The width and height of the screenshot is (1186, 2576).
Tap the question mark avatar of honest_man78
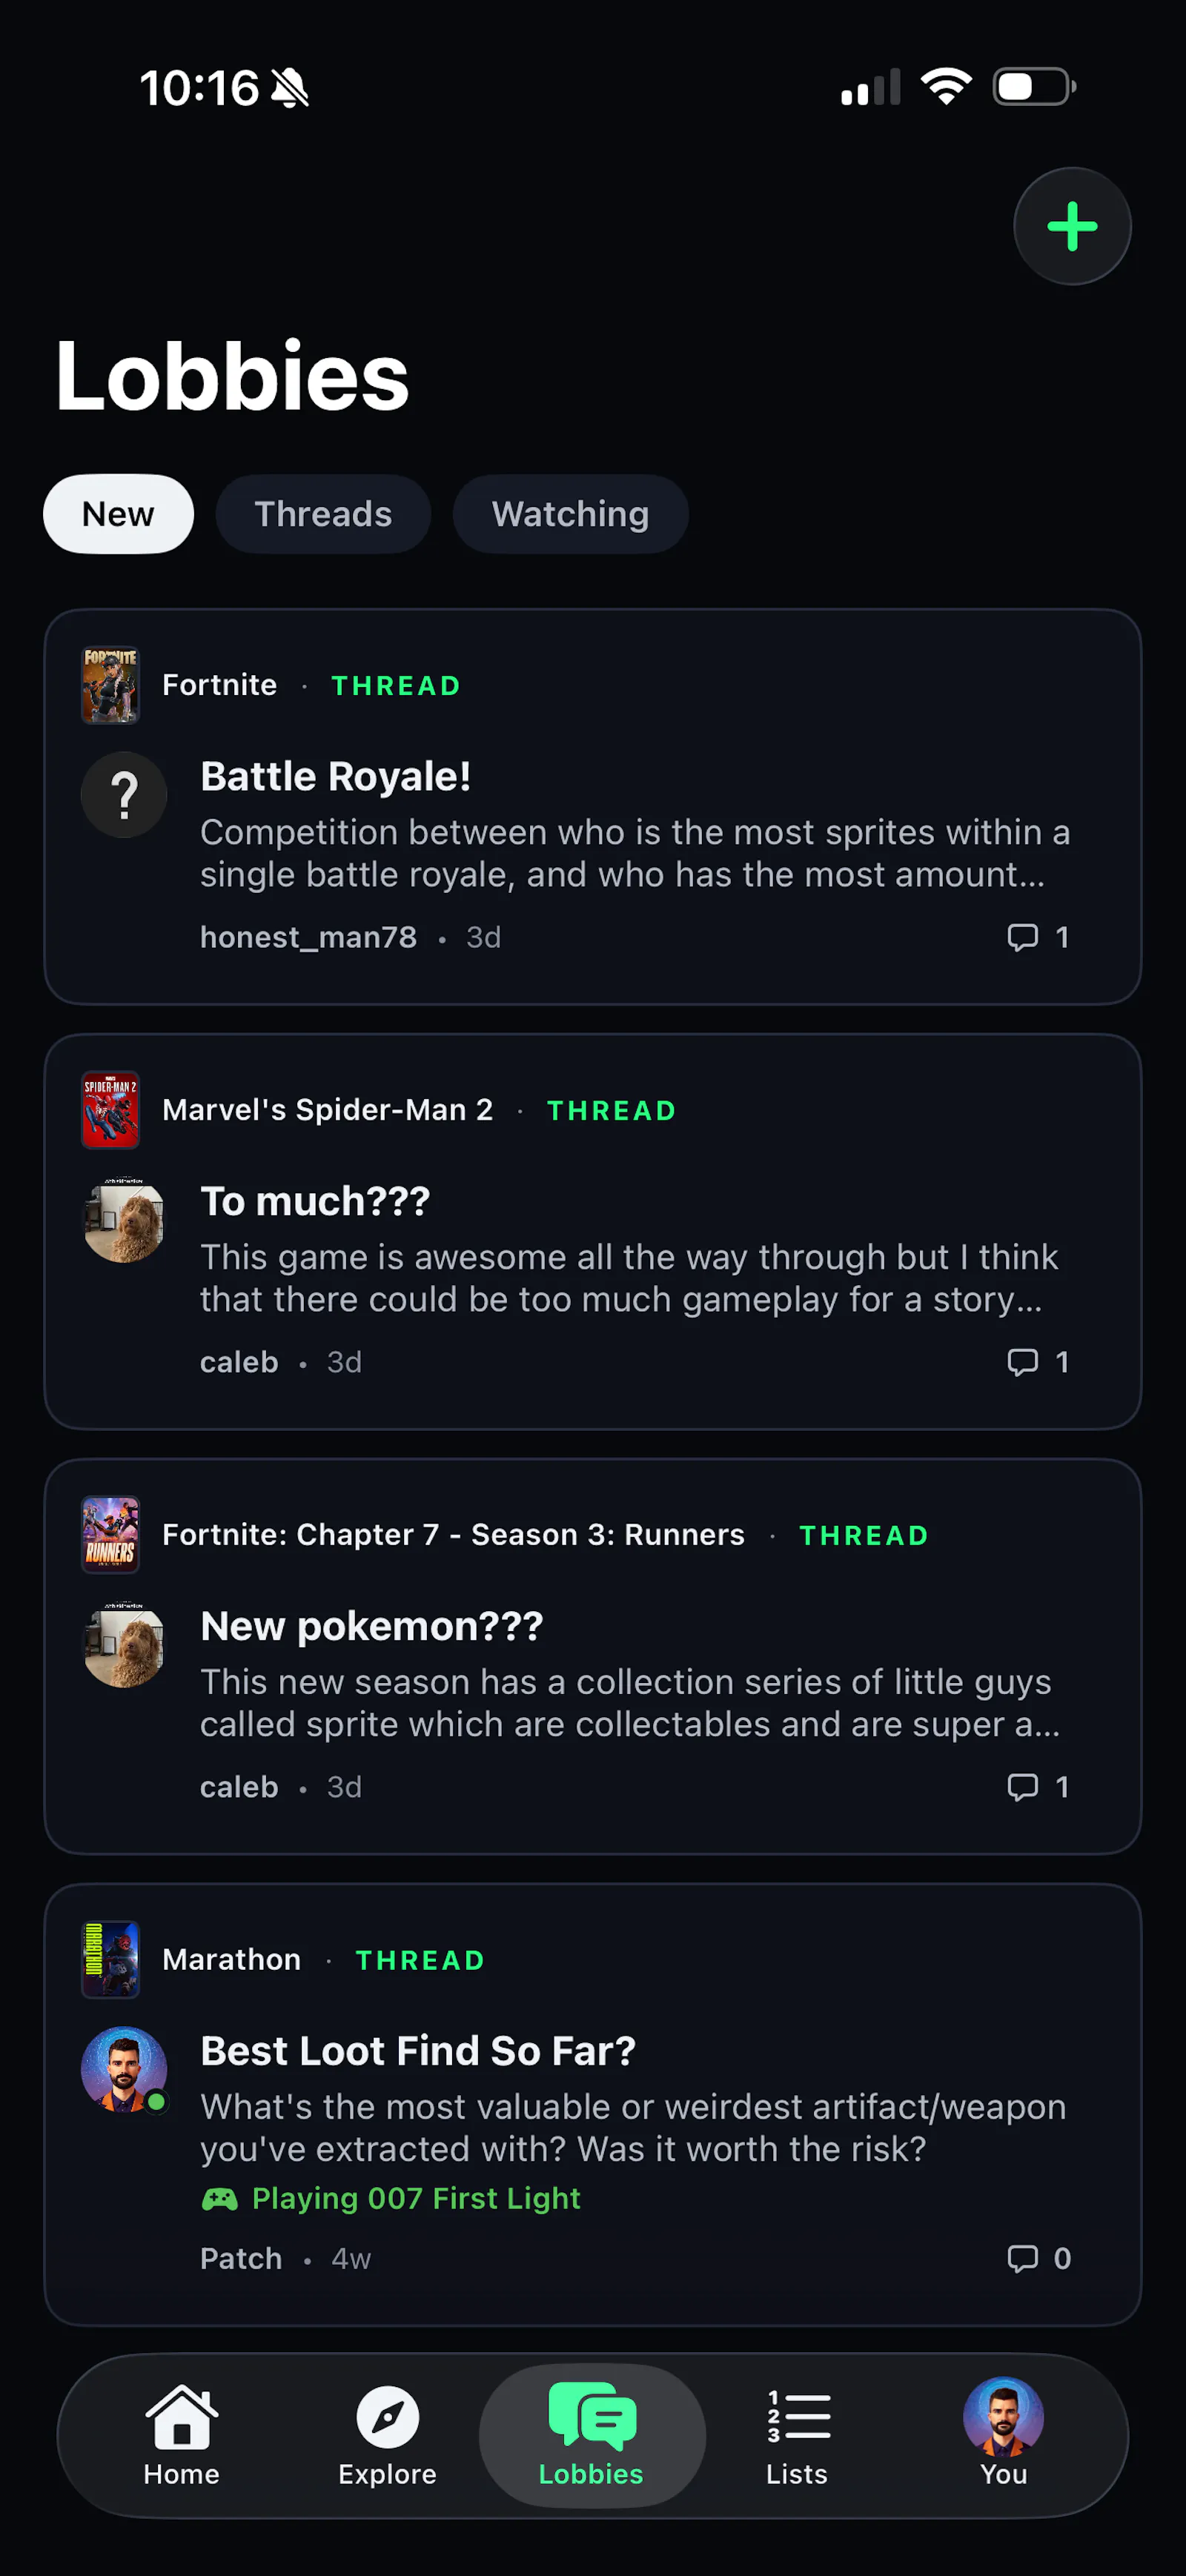pos(124,795)
